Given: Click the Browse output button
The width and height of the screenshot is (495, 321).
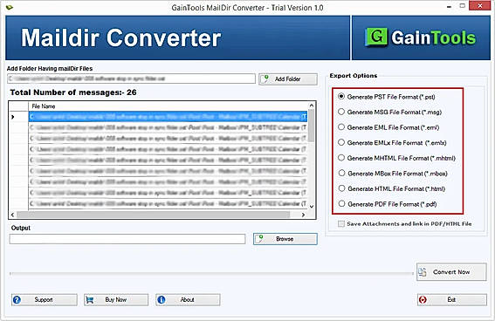Looking at the screenshot, I should (x=285, y=239).
